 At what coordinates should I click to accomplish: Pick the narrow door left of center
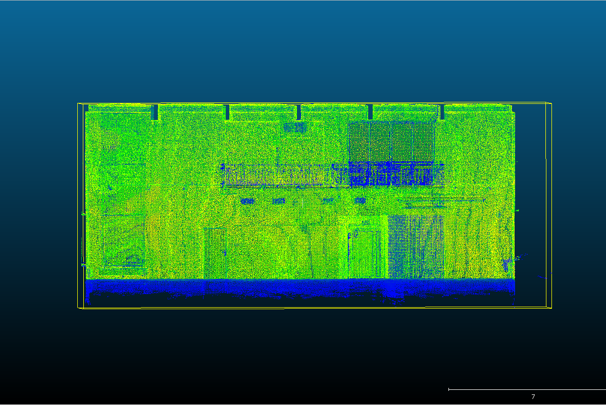click(214, 253)
